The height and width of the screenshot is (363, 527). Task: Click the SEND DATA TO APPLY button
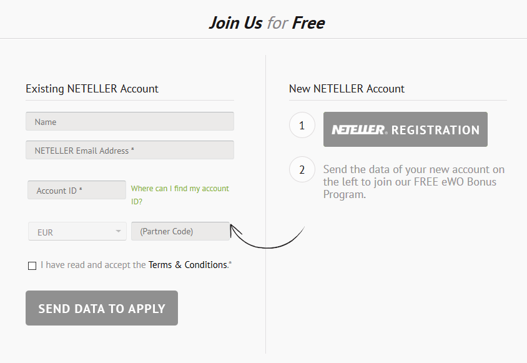(102, 308)
